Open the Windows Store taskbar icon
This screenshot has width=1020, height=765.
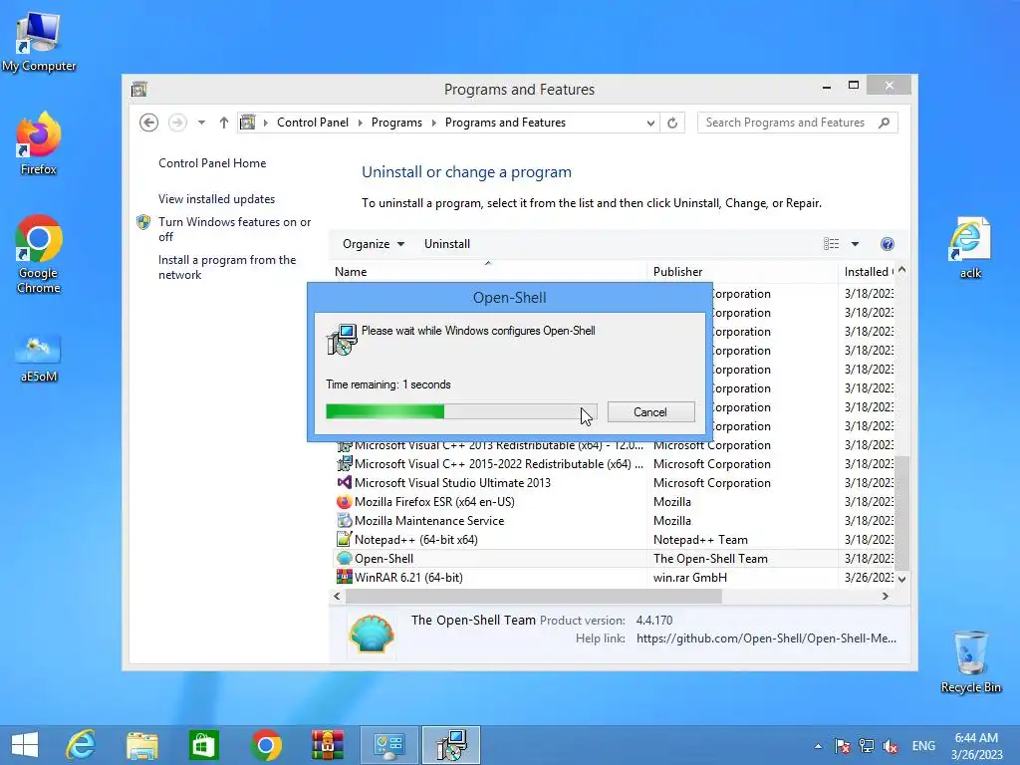tap(203, 745)
